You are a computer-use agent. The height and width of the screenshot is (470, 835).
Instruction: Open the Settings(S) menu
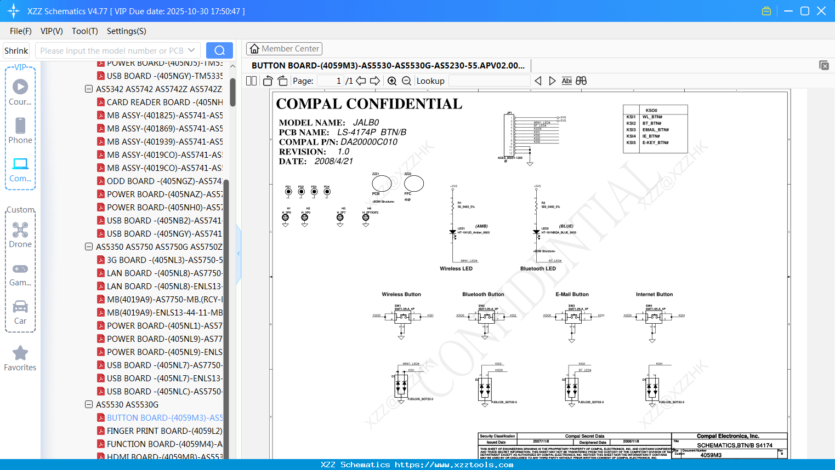coord(127,31)
